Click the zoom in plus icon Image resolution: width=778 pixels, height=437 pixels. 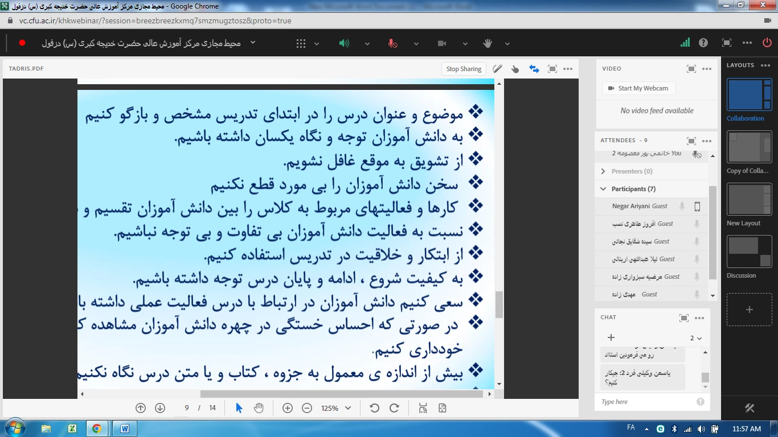288,408
